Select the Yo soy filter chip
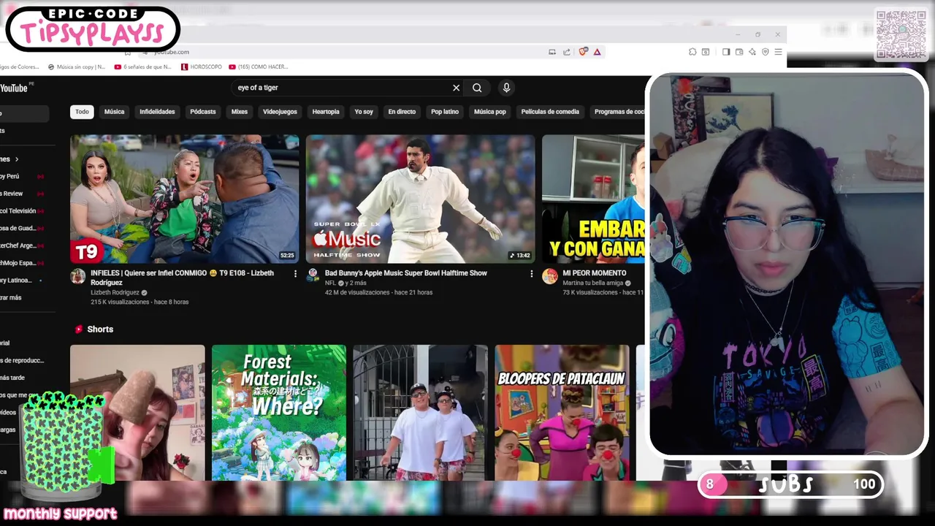The width and height of the screenshot is (935, 526). [x=364, y=112]
